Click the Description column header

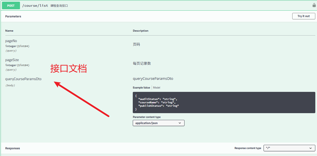pos(141,31)
